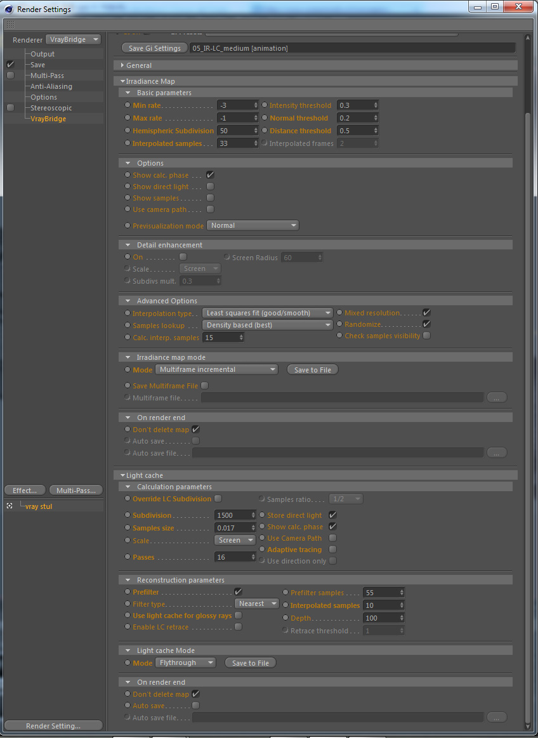The image size is (538, 738).
Task: Click animation dot beside Subdivision
Action: coord(128,515)
